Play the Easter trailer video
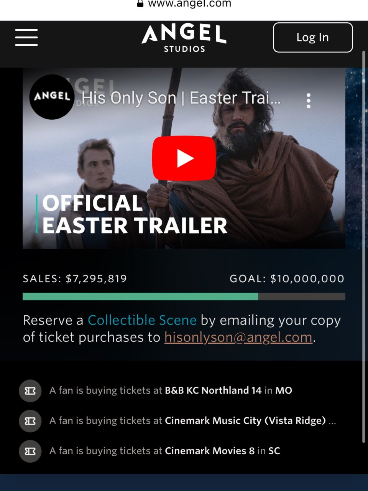Screen dimensions: 368x491 (x=184, y=158)
